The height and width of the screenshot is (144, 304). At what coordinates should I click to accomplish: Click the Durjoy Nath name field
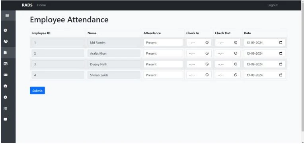point(114,64)
